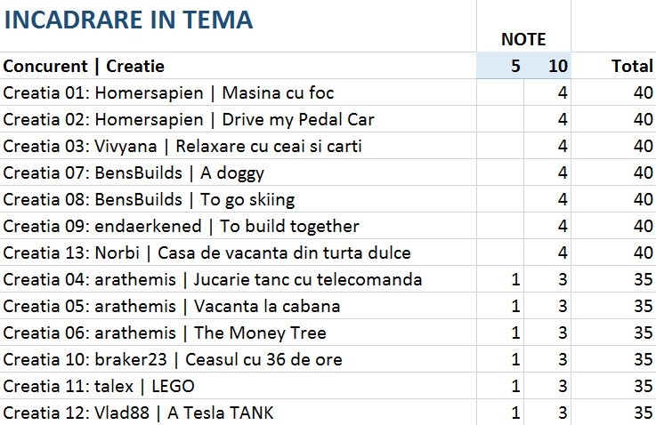The width and height of the screenshot is (656, 425).
Task: Select the NOTE header cell
Action: (523, 39)
